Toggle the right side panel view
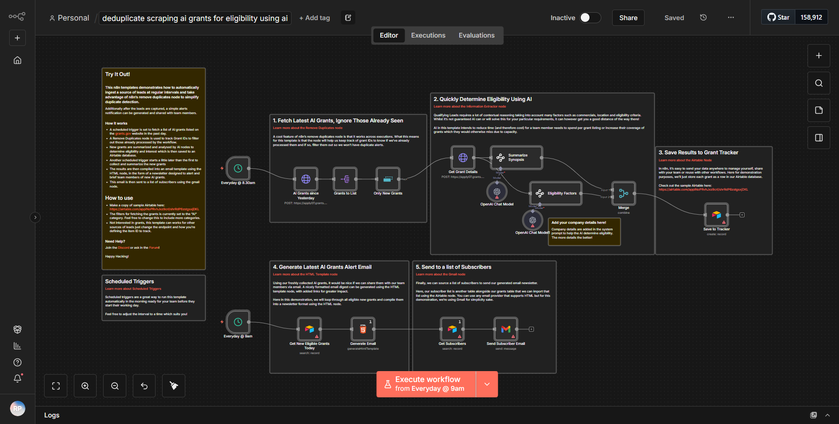 tap(818, 137)
